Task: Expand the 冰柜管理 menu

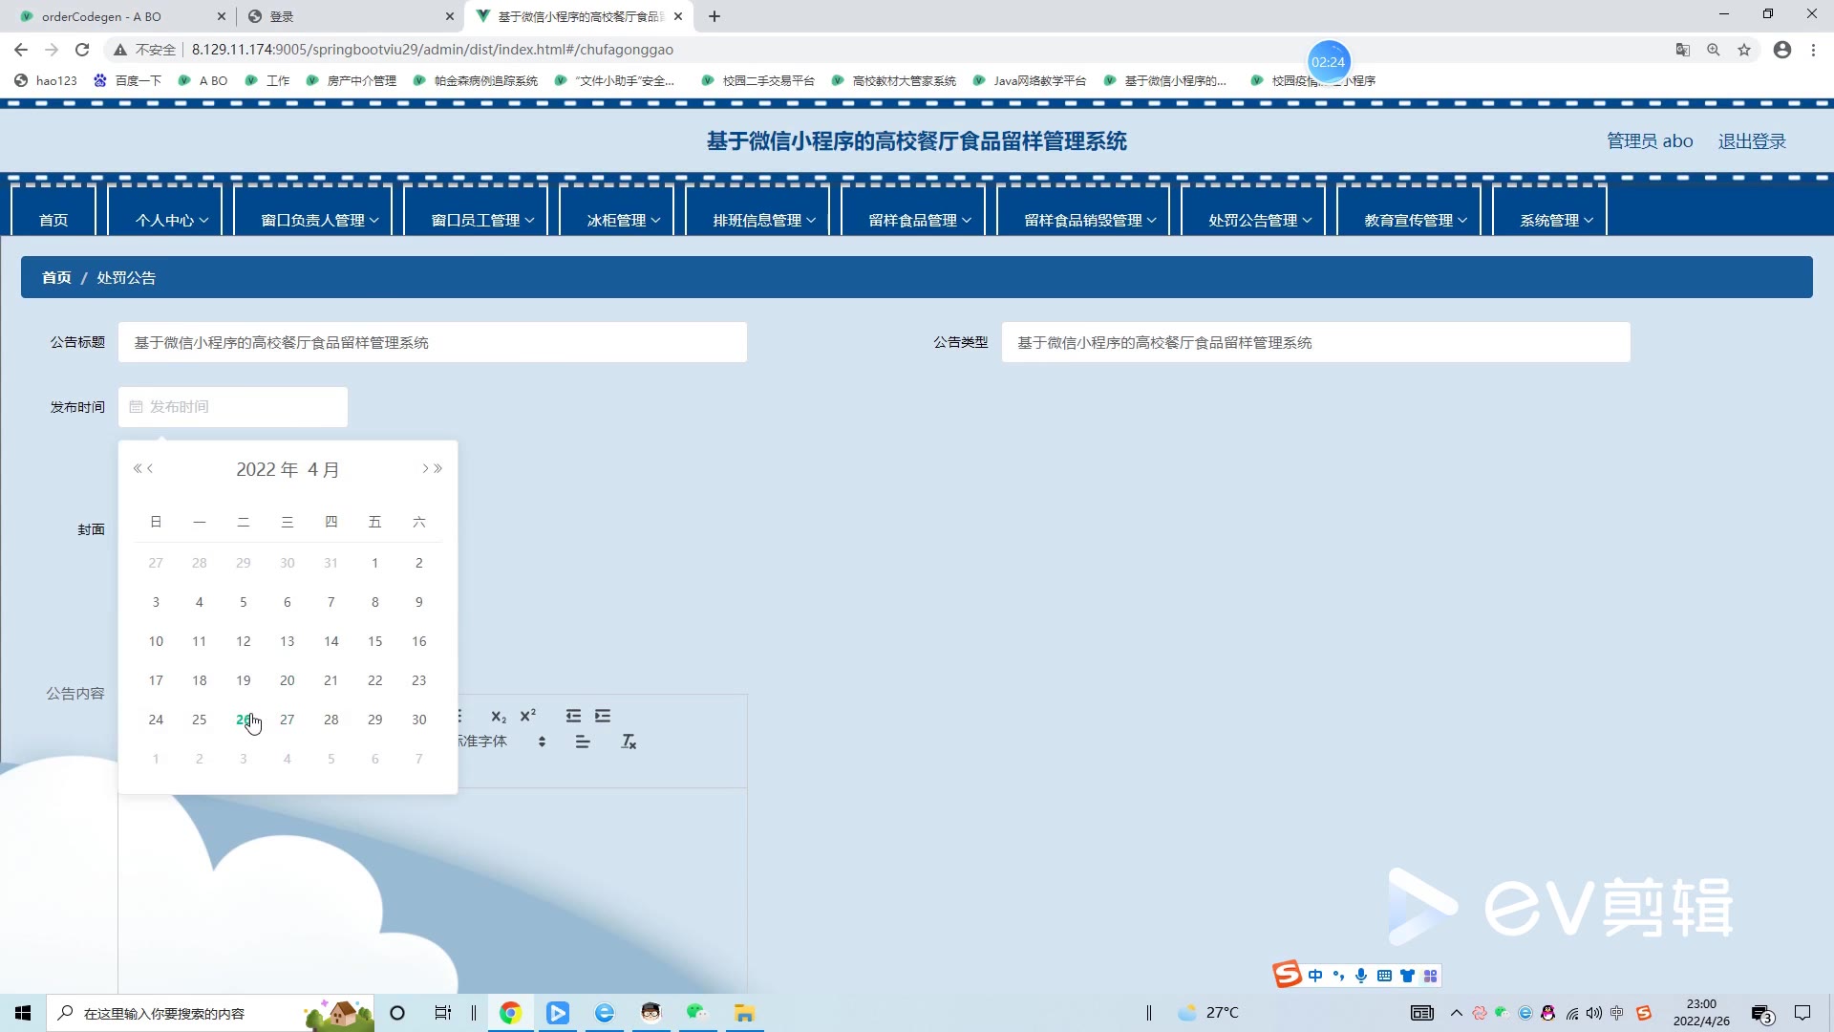Action: [623, 220]
